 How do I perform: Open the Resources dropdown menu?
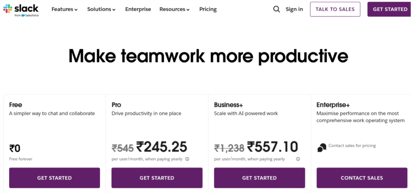coord(175,9)
